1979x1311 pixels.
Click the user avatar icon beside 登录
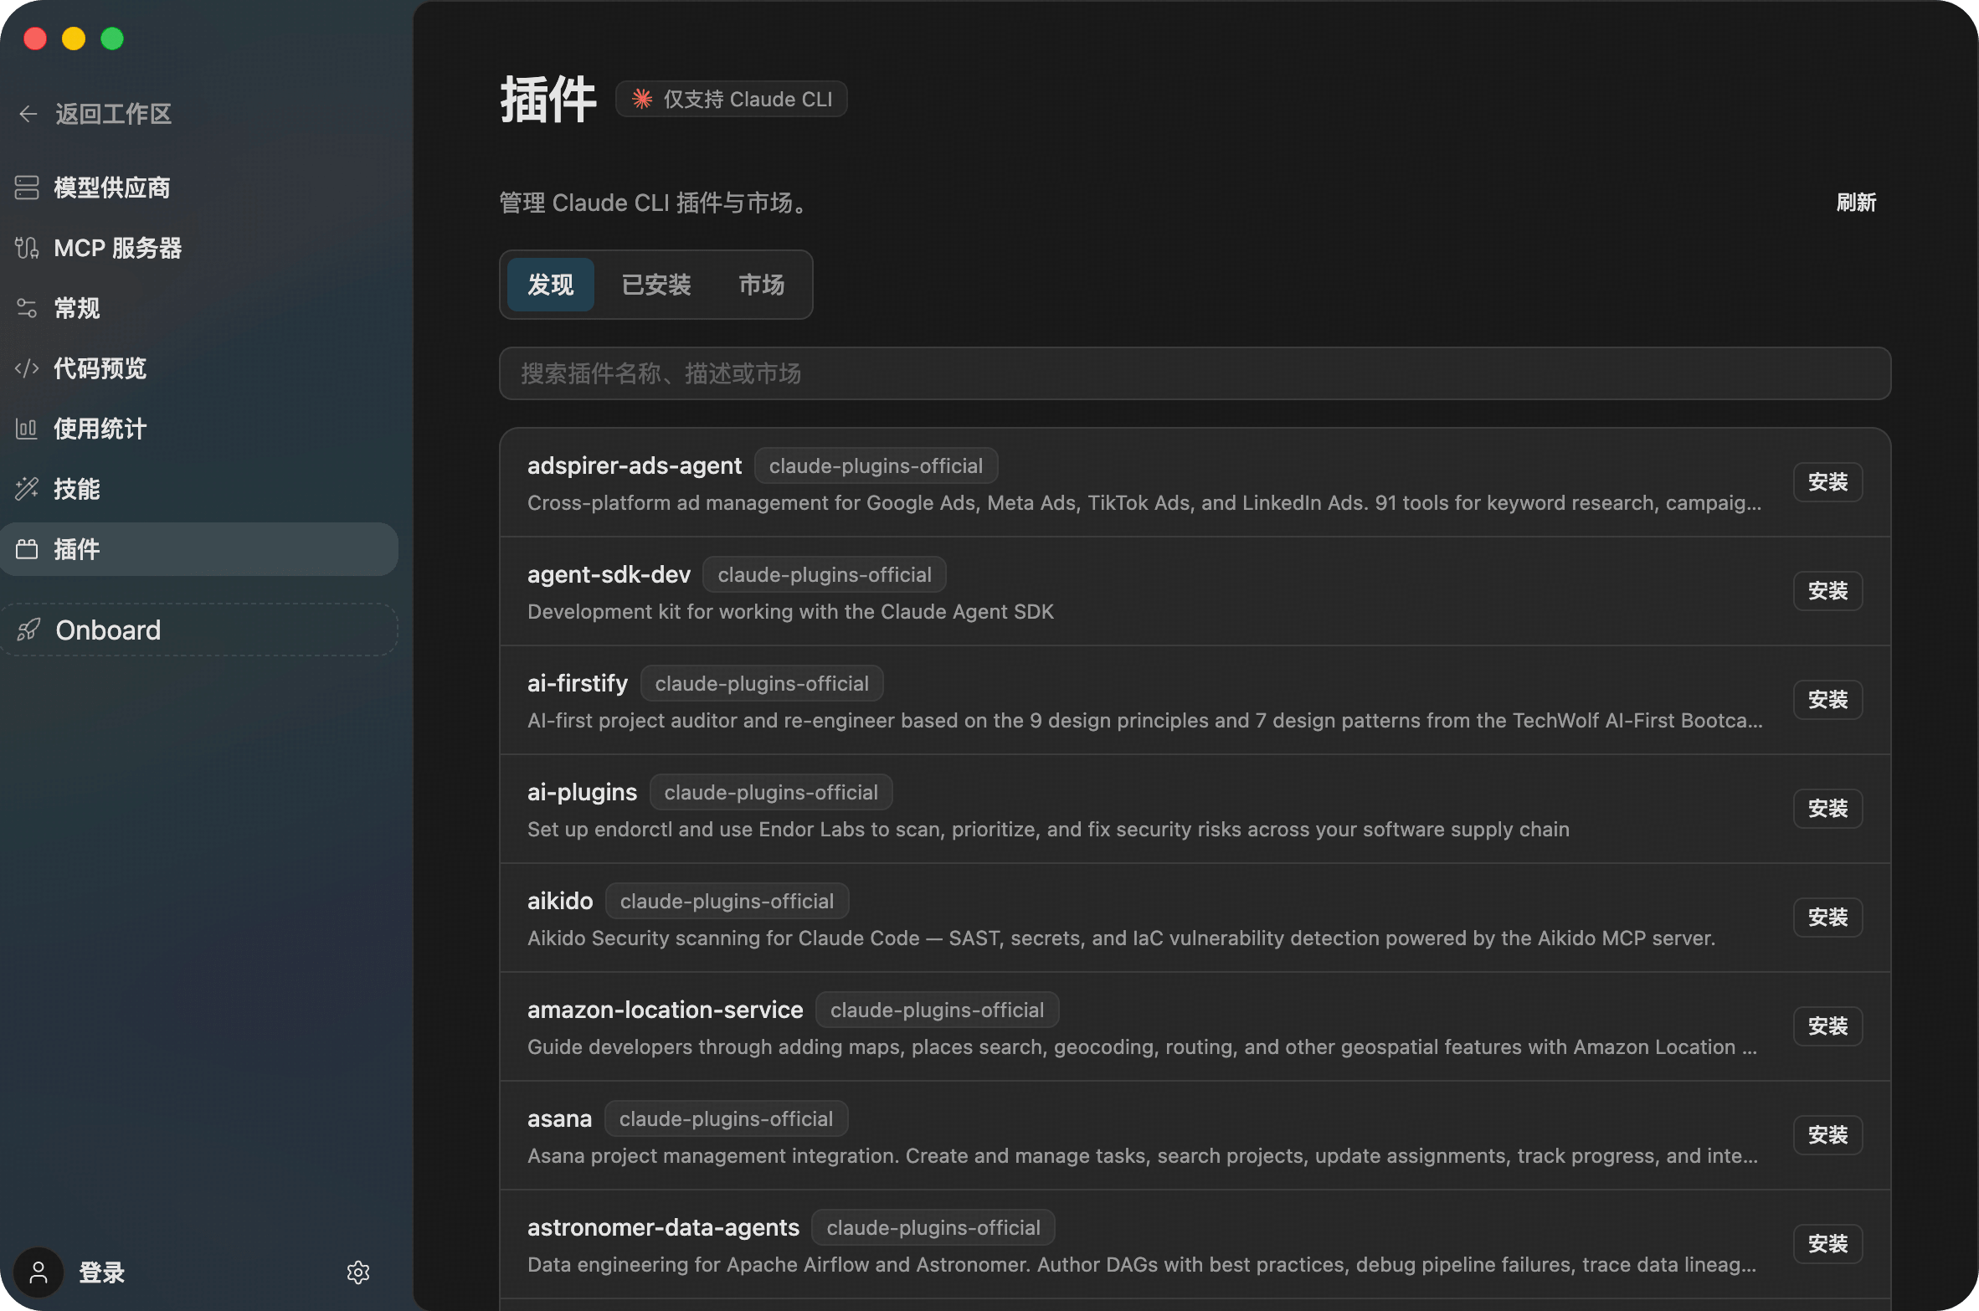pyautogui.click(x=39, y=1272)
